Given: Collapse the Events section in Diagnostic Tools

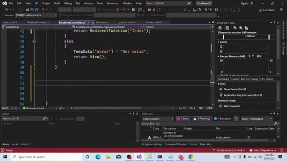Looking at the screenshot, I should [x=218, y=42].
